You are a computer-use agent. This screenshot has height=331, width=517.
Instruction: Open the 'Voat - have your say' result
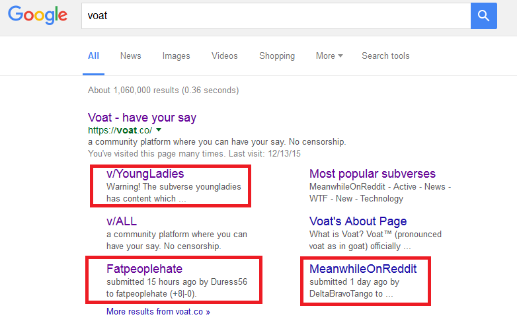(x=142, y=118)
